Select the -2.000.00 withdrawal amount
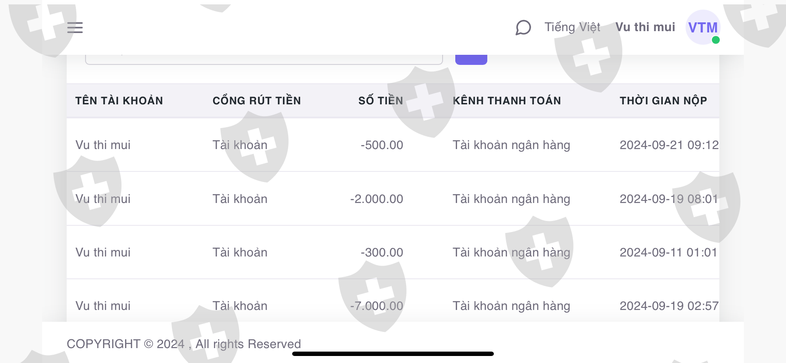 (x=376, y=199)
